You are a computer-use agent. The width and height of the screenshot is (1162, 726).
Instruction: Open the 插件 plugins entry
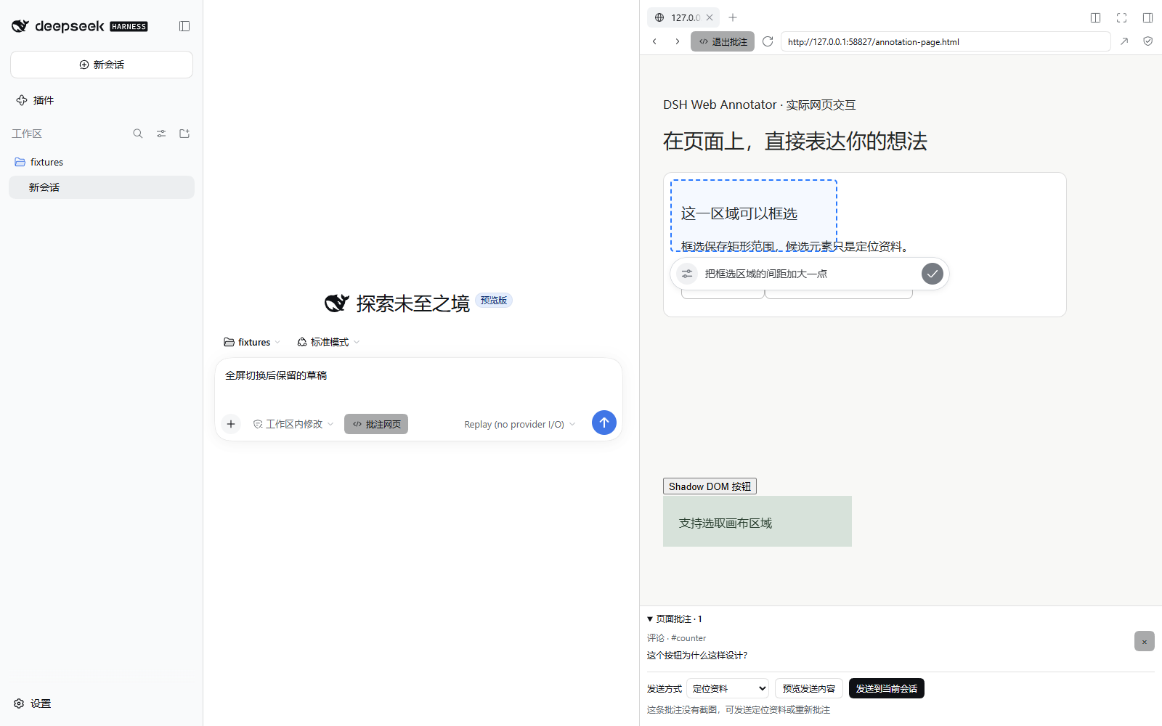pos(36,100)
